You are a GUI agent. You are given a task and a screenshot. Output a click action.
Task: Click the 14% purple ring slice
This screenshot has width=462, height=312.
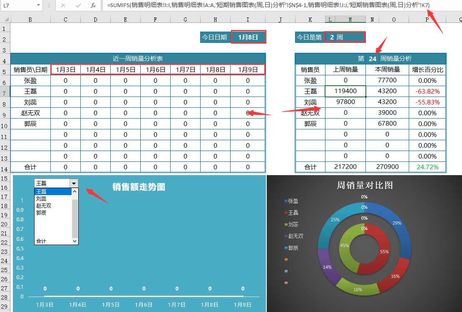[x=327, y=267]
